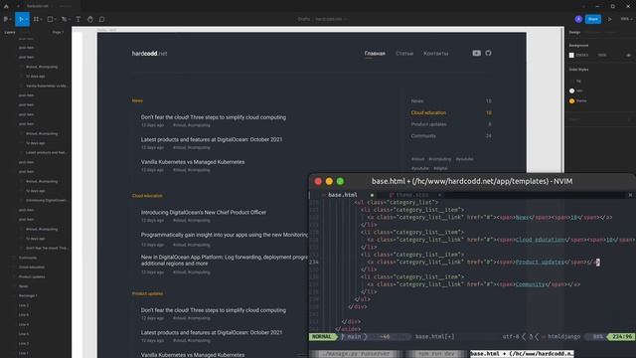Select the Главная nav item in design

[375, 53]
